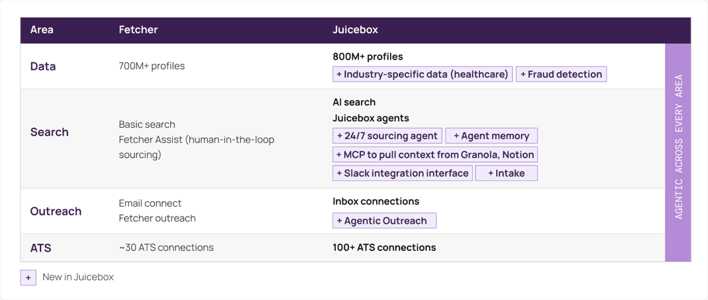
Task: Click the 'Data' row label
Action: pyautogui.click(x=43, y=66)
